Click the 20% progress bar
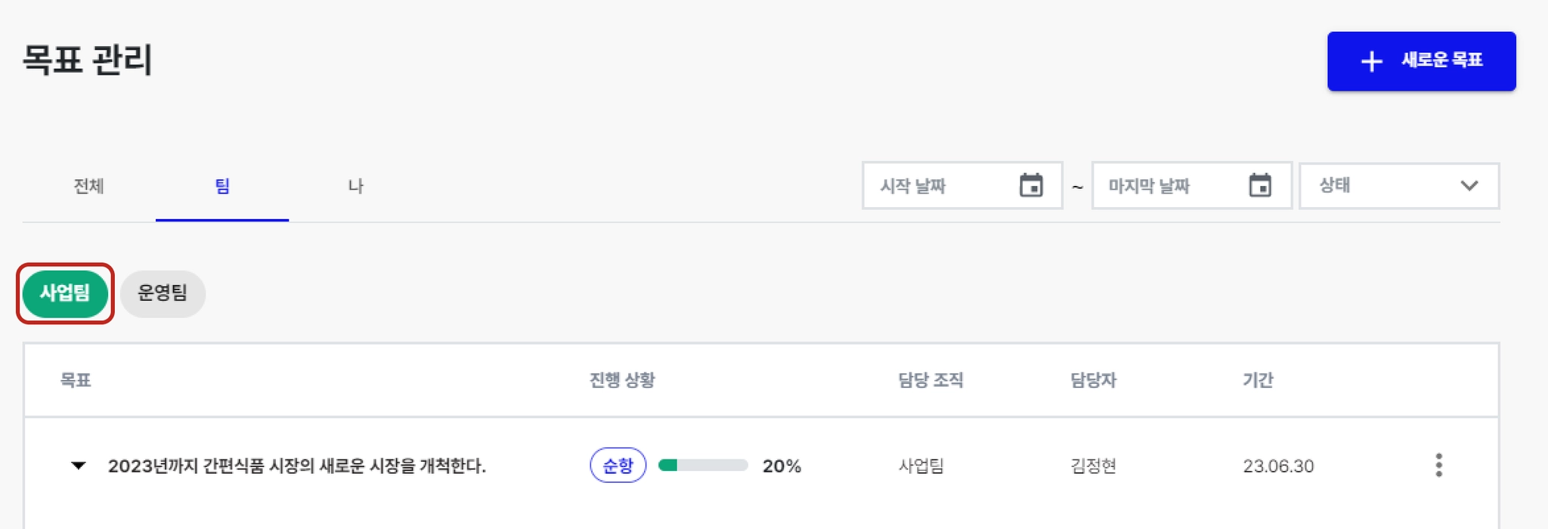The width and height of the screenshot is (1548, 529). pos(703,466)
